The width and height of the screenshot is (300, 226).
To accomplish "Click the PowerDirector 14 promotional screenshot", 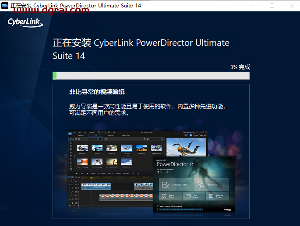I will tap(151, 172).
